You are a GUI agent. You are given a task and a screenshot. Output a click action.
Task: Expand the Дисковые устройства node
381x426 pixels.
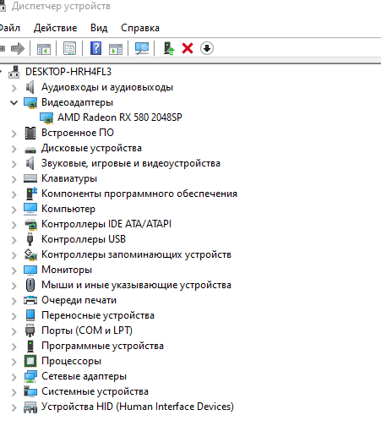[14, 149]
